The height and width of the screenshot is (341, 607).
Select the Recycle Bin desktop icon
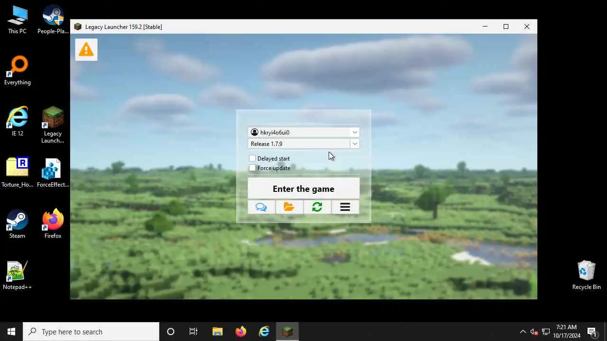[587, 276]
